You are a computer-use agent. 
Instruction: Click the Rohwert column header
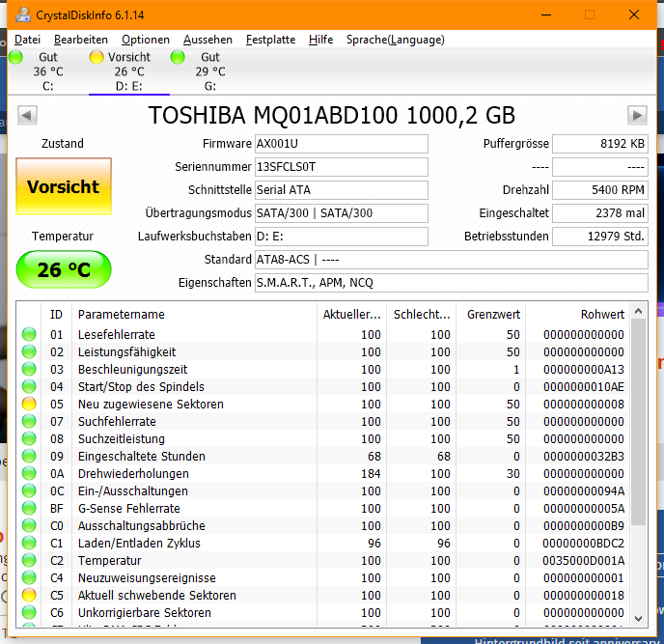(578, 315)
